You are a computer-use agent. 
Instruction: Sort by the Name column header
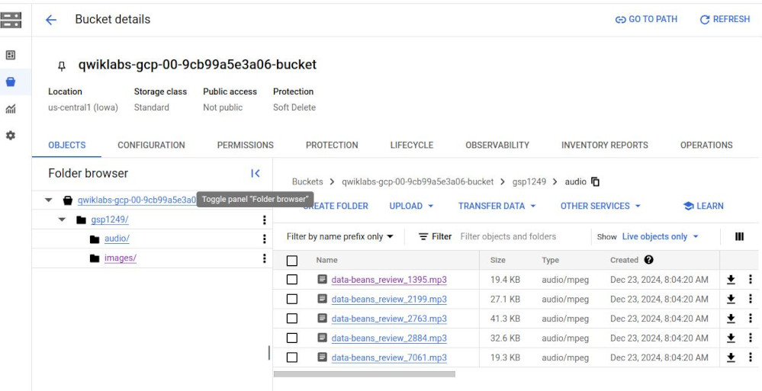(x=326, y=260)
